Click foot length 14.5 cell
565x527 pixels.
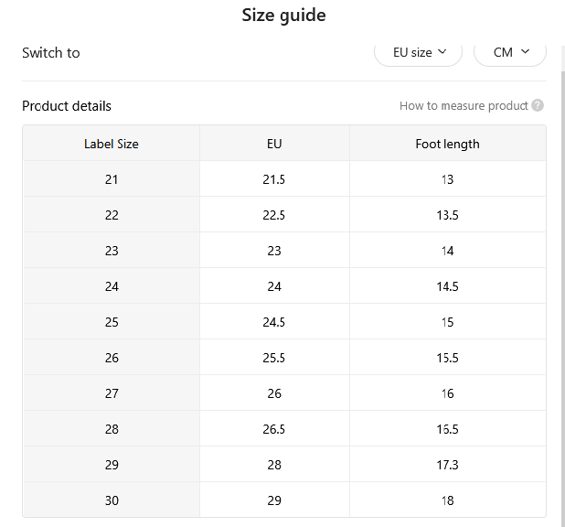point(448,286)
